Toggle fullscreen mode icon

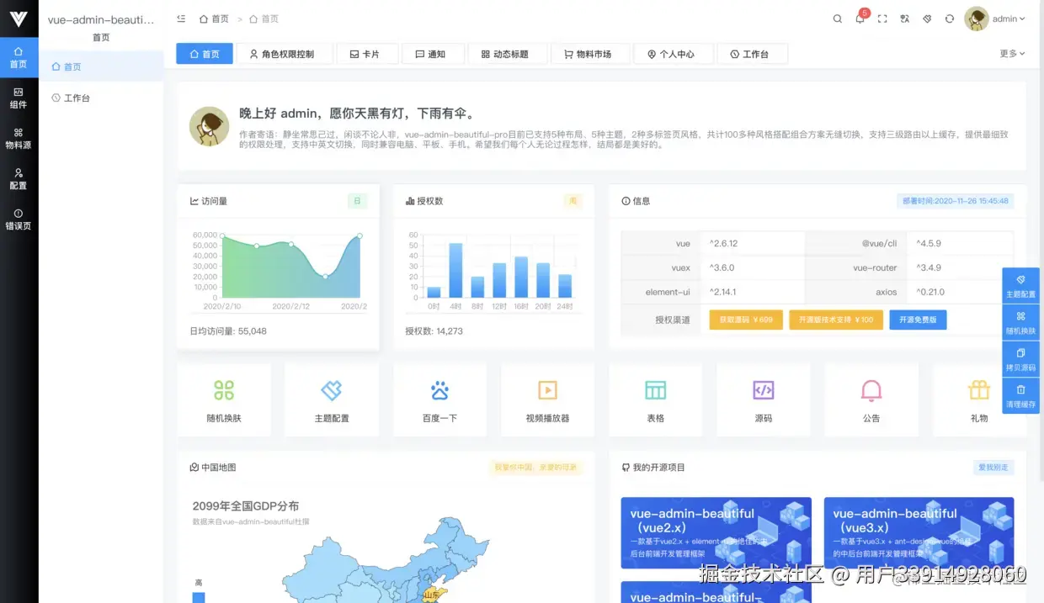point(882,19)
